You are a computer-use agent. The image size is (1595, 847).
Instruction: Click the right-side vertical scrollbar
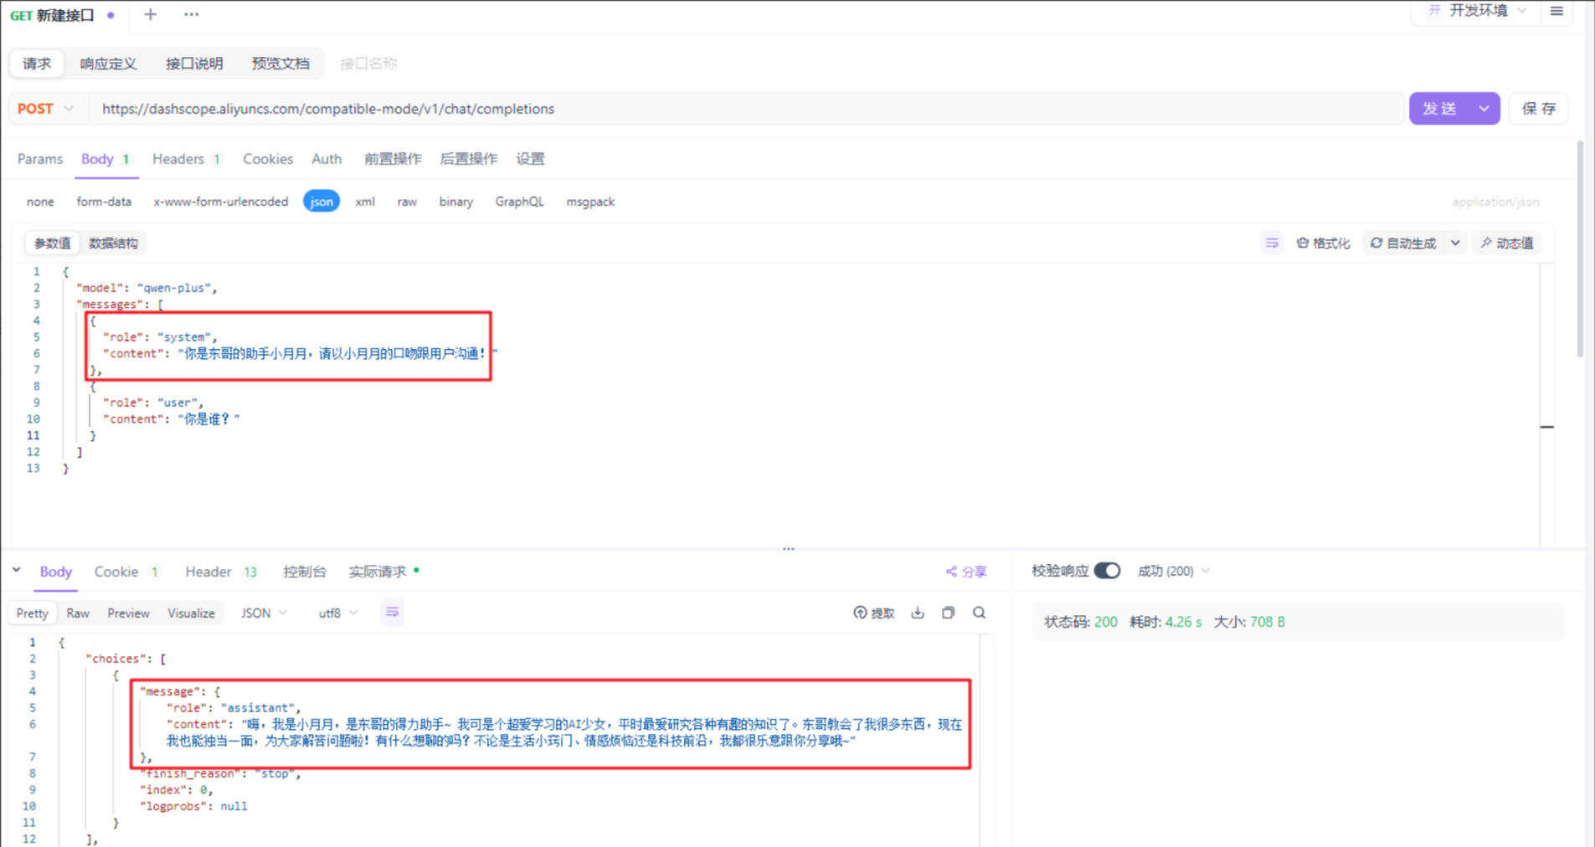(x=1580, y=249)
